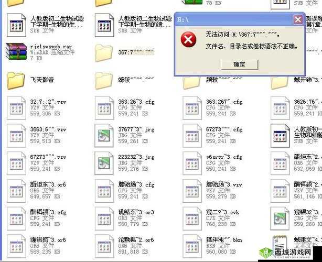Select the folder named 嫁绥 beside 飞天影音
This screenshot has height=262, width=322.
pos(104,80)
